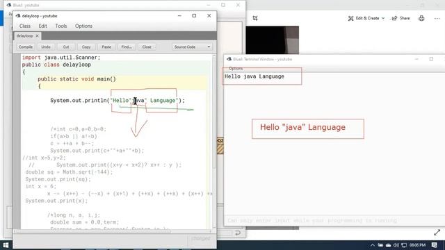Image resolution: width=445 pixels, height=250 pixels.
Task: Click the crop icon in Photos toolbar
Action: 255,18
